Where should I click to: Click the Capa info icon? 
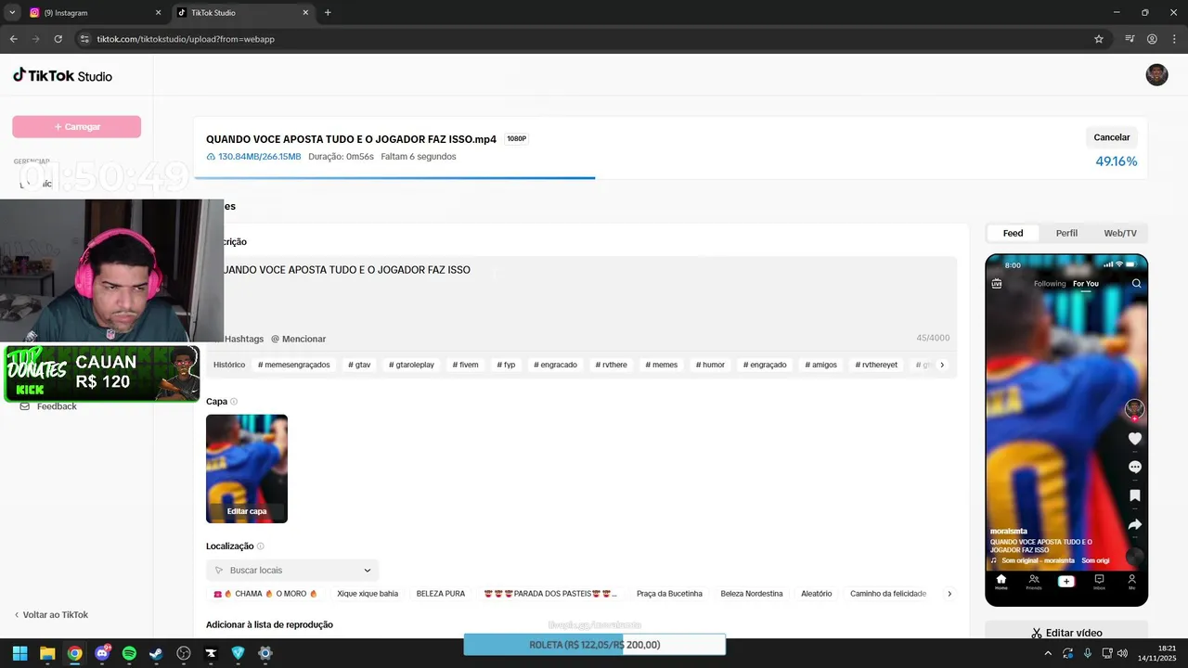[x=234, y=402]
